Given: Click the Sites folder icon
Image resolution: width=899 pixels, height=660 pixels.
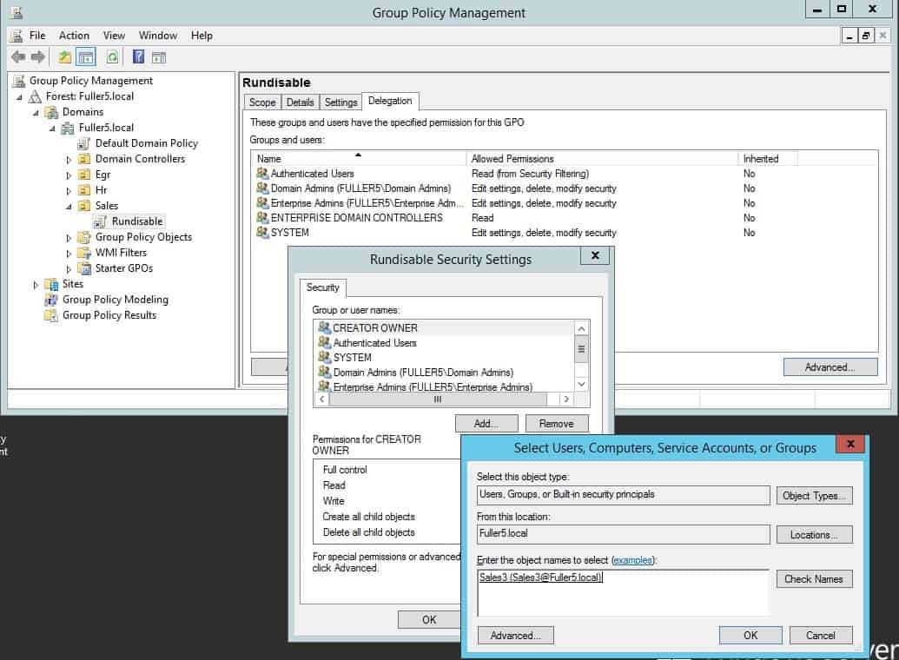Looking at the screenshot, I should (x=51, y=284).
